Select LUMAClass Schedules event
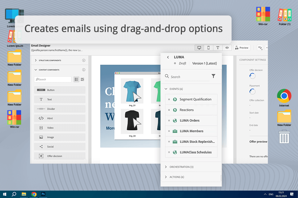This screenshot has width=298, height=198. click(x=191, y=152)
